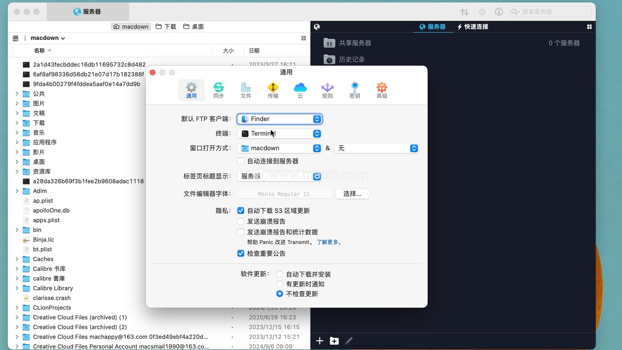Click the edit pencil icon at bottom

click(349, 341)
